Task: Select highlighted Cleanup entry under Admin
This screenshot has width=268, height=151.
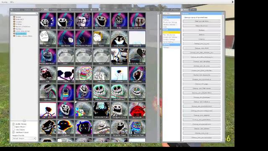Action: [171, 32]
